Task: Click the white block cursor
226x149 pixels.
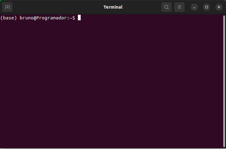Action: [x=79, y=18]
